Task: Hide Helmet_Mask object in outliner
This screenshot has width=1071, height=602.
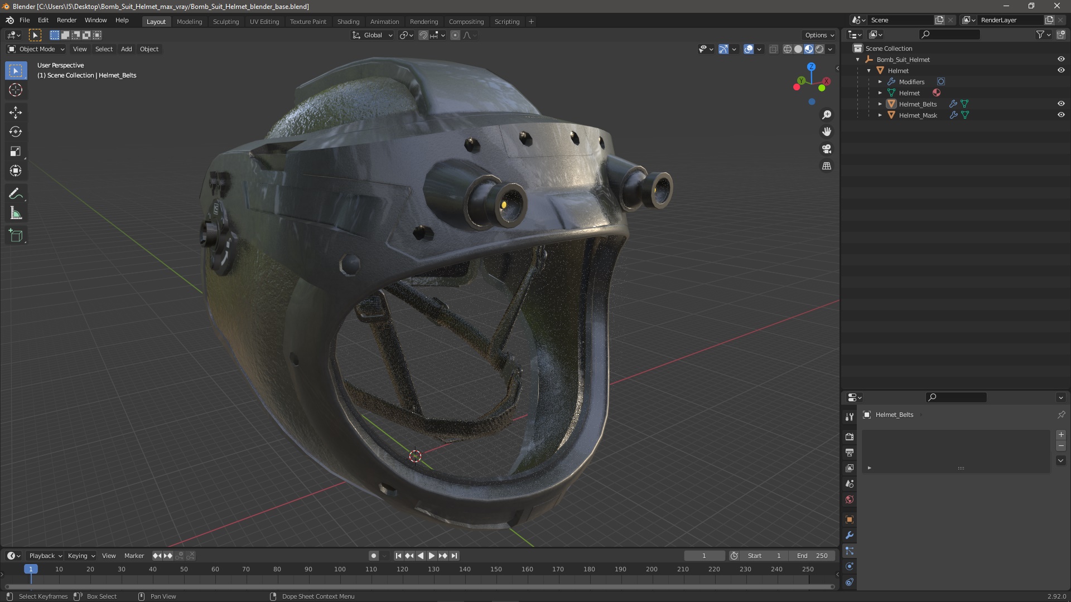Action: pos(1061,115)
